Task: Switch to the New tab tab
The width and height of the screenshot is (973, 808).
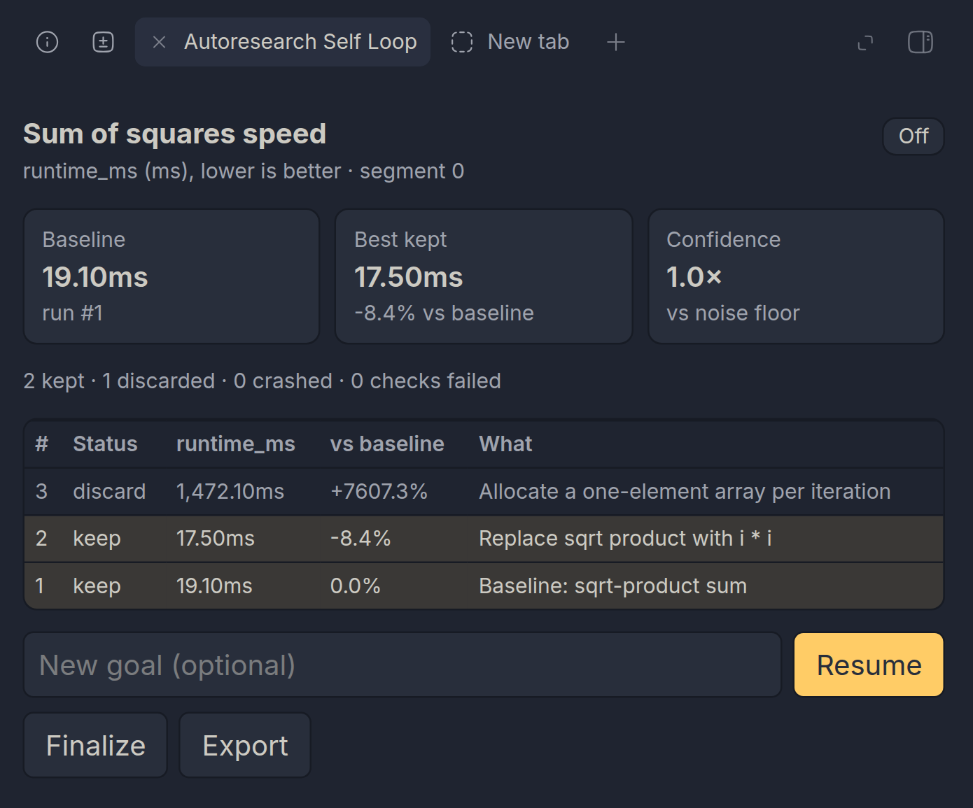Action: [510, 42]
